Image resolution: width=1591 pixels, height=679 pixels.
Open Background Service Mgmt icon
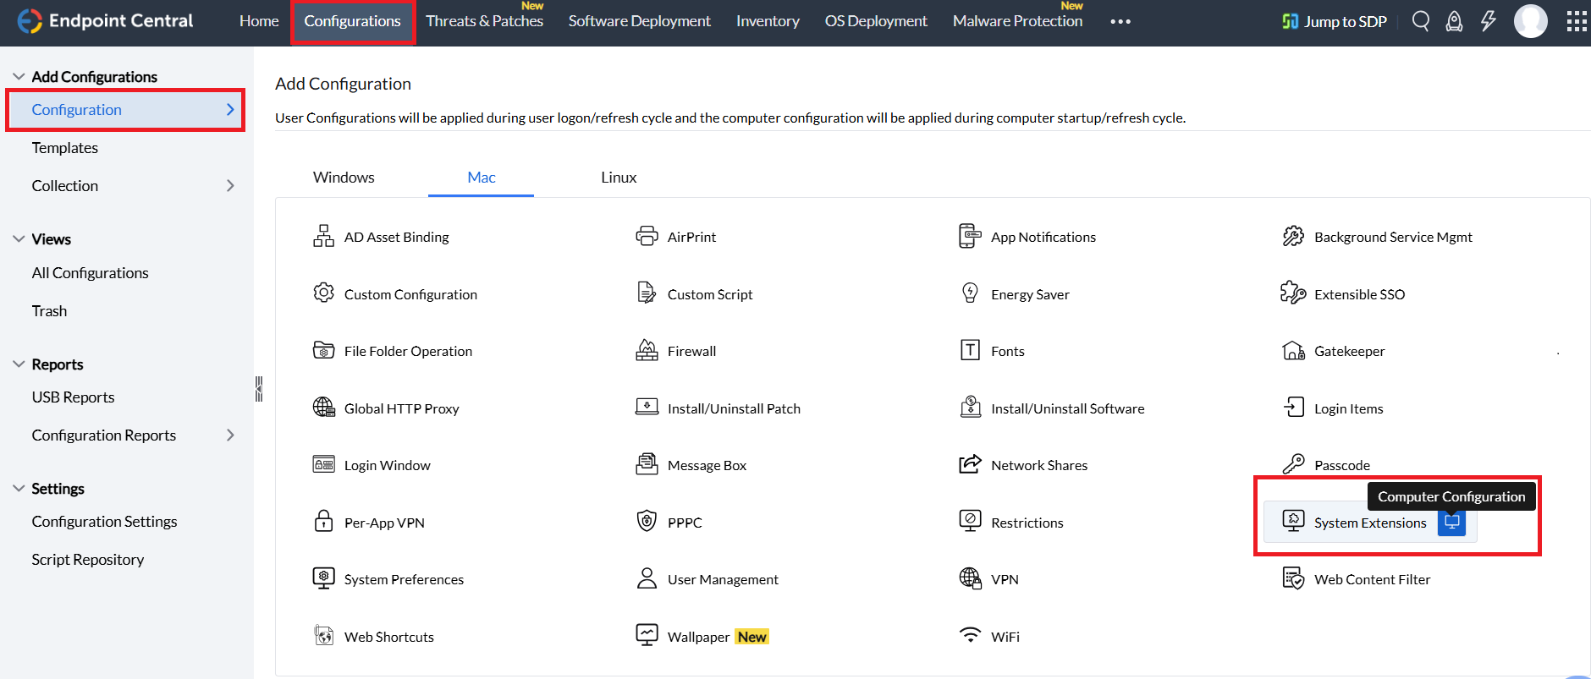click(1293, 236)
